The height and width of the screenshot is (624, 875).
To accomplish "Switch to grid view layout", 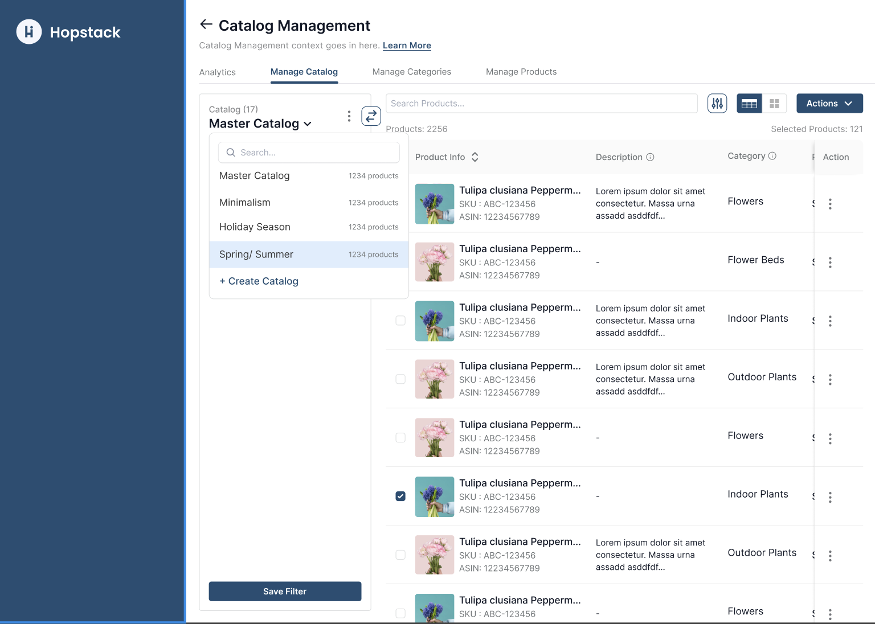I will pyautogui.click(x=774, y=104).
